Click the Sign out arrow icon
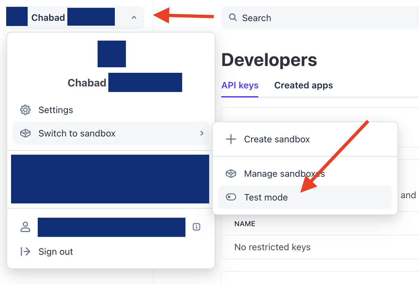Screen dimensions: 419x284 (25, 252)
